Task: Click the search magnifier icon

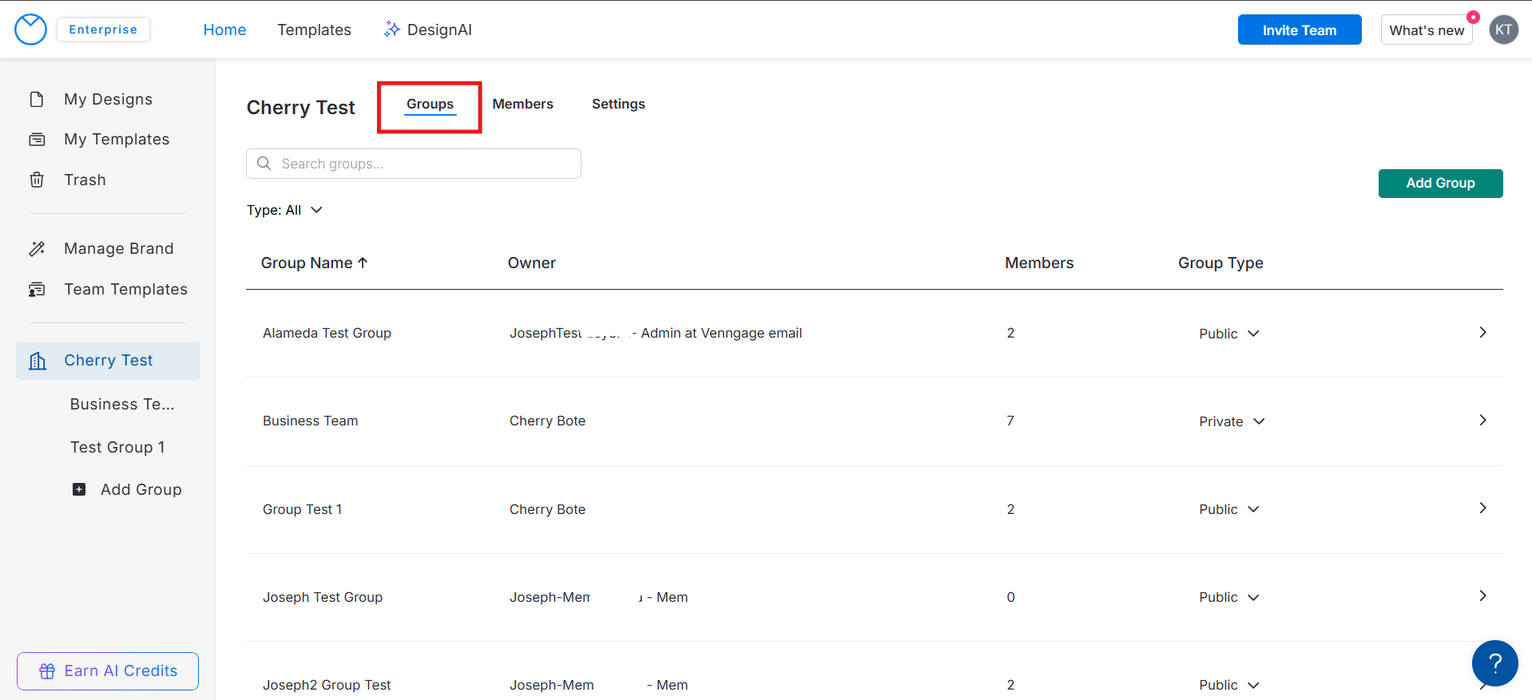Action: (x=264, y=164)
